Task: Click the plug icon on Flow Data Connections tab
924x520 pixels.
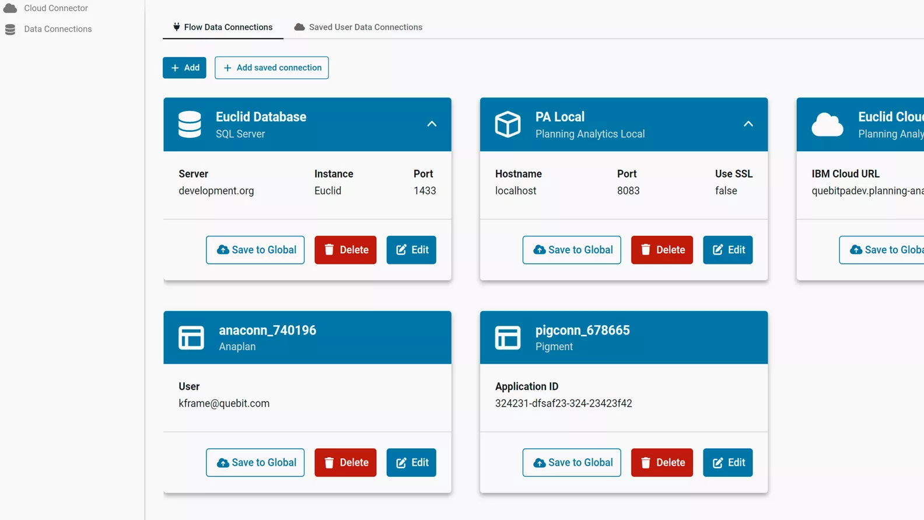Action: pos(176,27)
